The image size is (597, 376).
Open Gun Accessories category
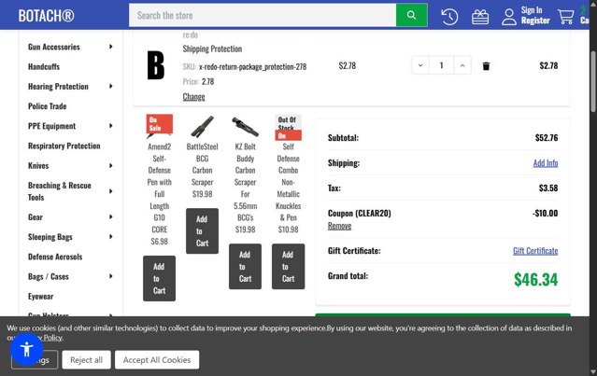(53, 47)
